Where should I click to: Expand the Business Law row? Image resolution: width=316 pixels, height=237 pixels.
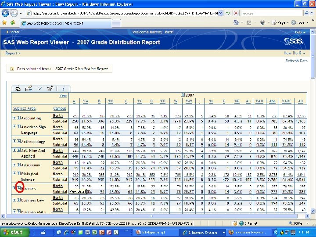[14, 200]
